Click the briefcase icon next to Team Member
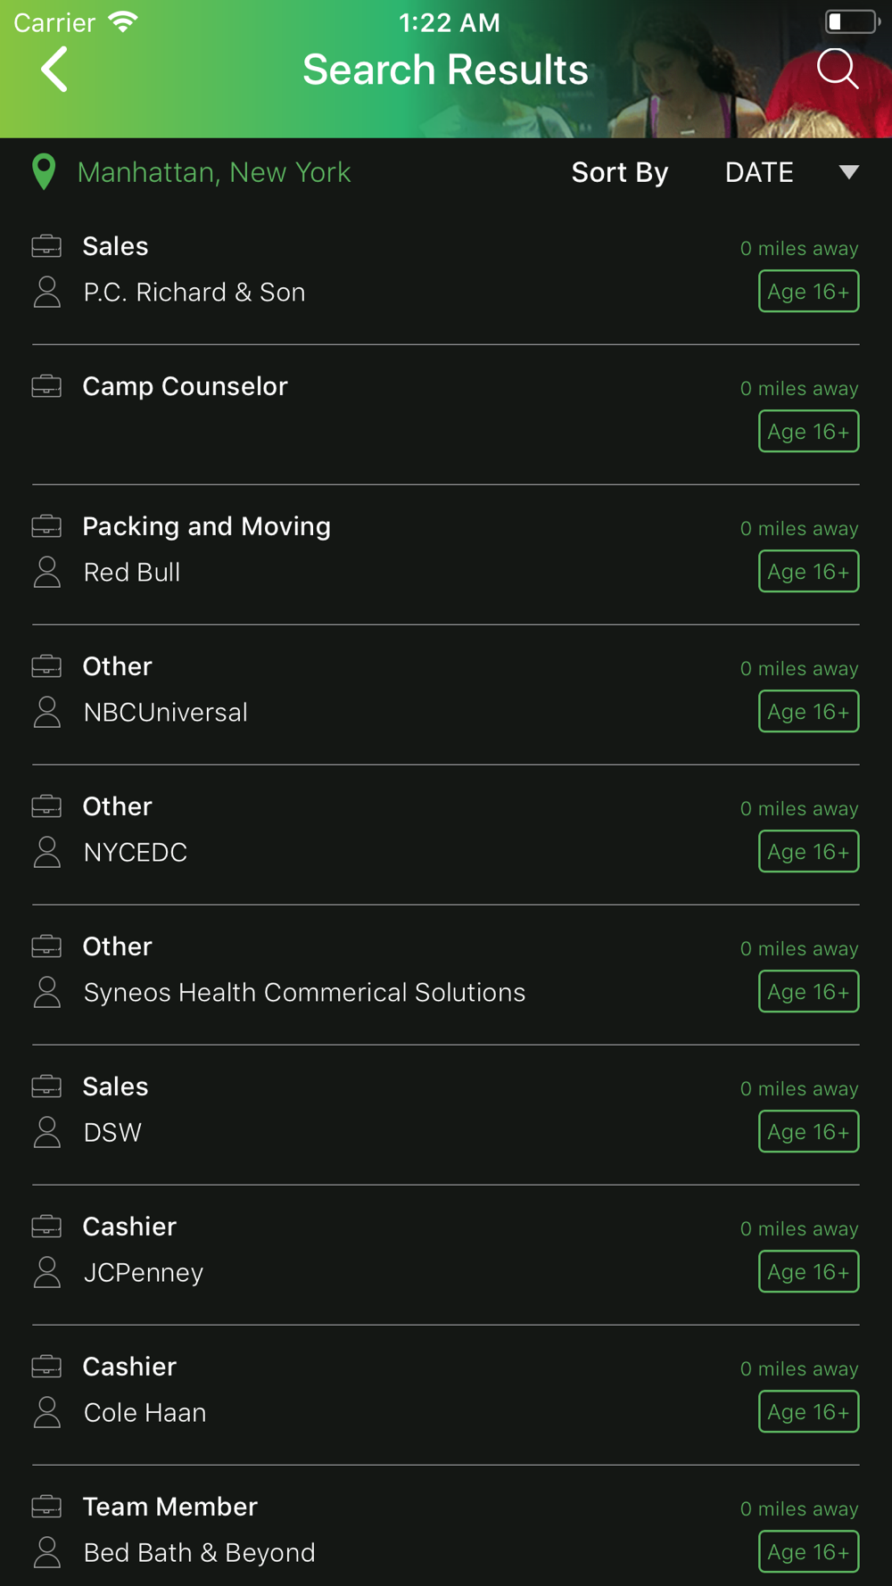The width and height of the screenshot is (892, 1586). tap(46, 1507)
